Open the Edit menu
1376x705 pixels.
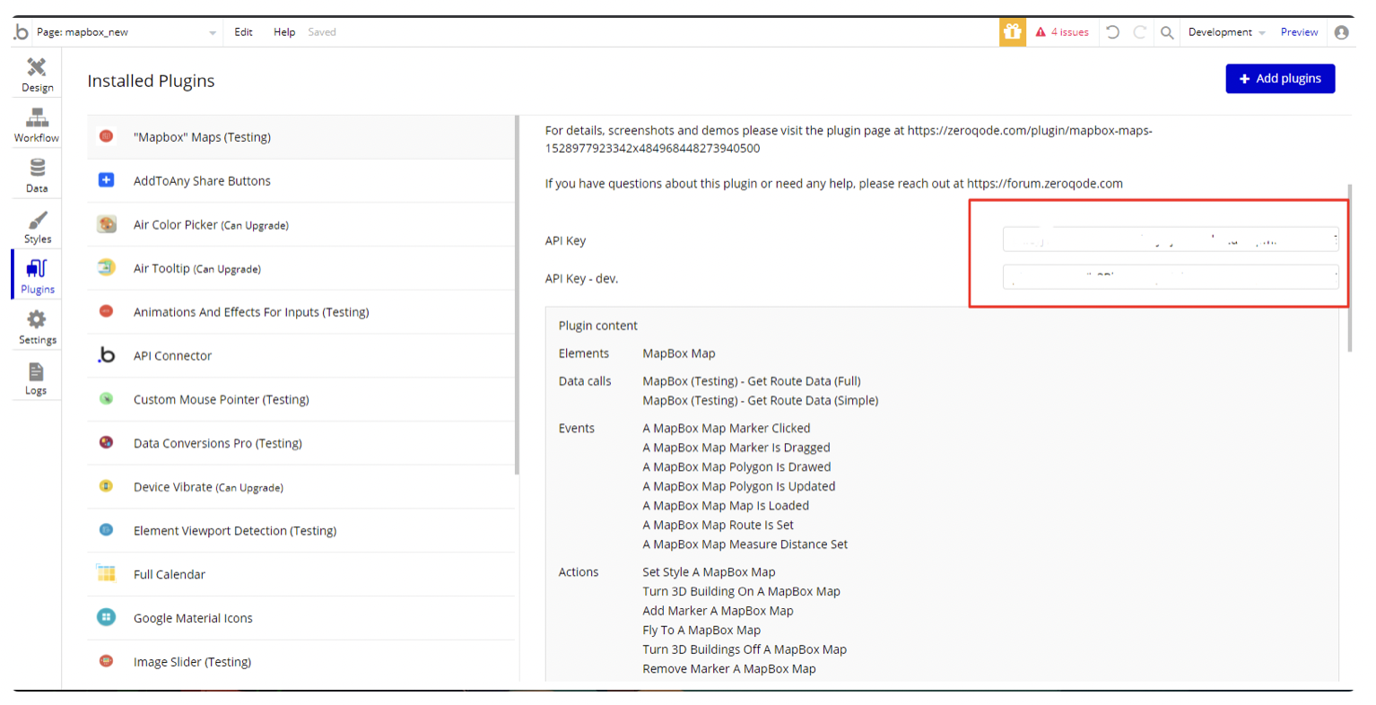point(243,32)
